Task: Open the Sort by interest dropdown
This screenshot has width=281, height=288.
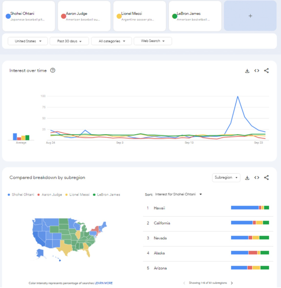Action: (x=178, y=194)
